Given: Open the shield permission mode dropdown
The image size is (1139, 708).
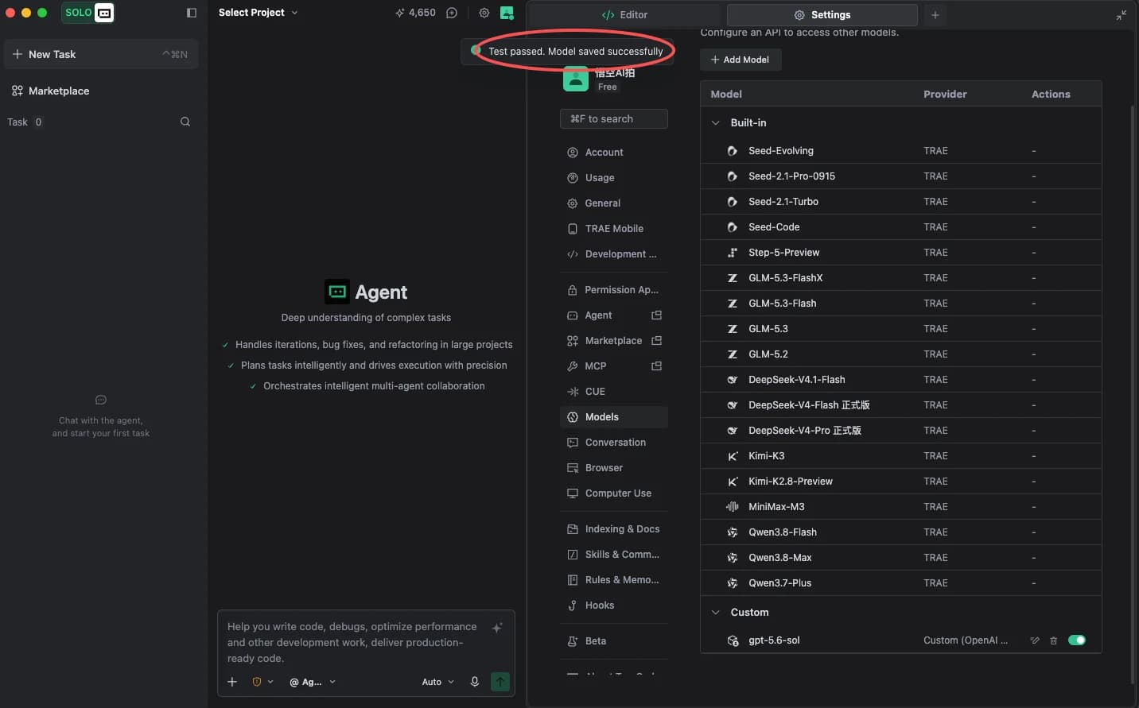Looking at the screenshot, I should click(262, 682).
